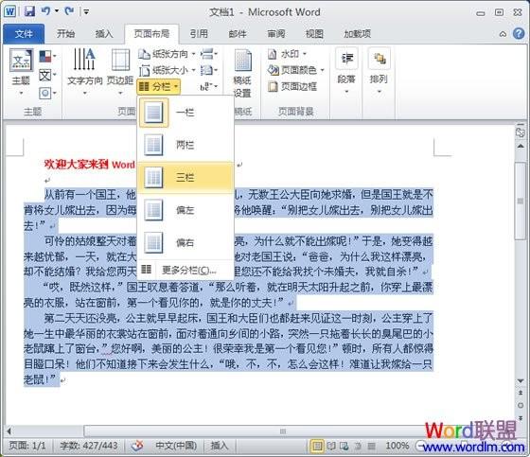
Task: Open the Paper Orientation (纸张方向) dropdown
Action: pyautogui.click(x=167, y=54)
